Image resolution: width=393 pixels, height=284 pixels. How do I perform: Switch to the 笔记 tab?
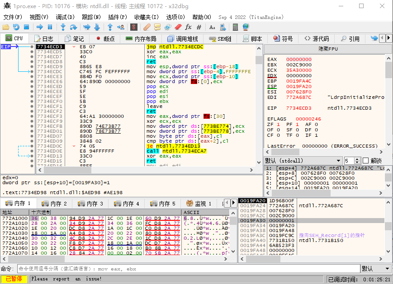75,39
